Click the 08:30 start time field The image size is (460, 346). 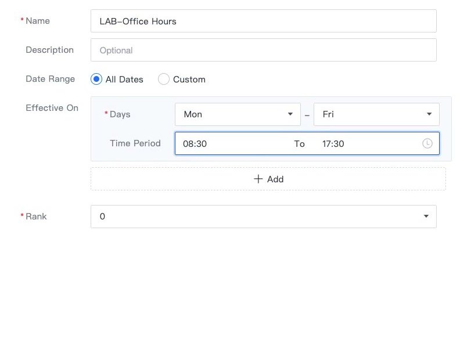[195, 143]
